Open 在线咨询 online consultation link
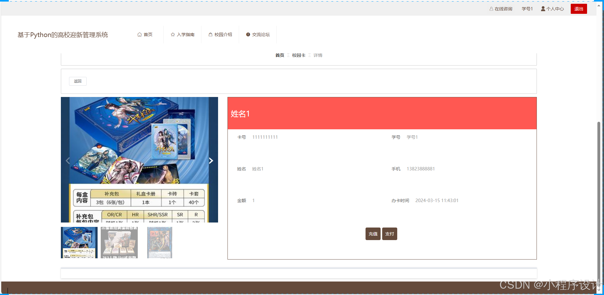This screenshot has height=295, width=604. pyautogui.click(x=501, y=9)
